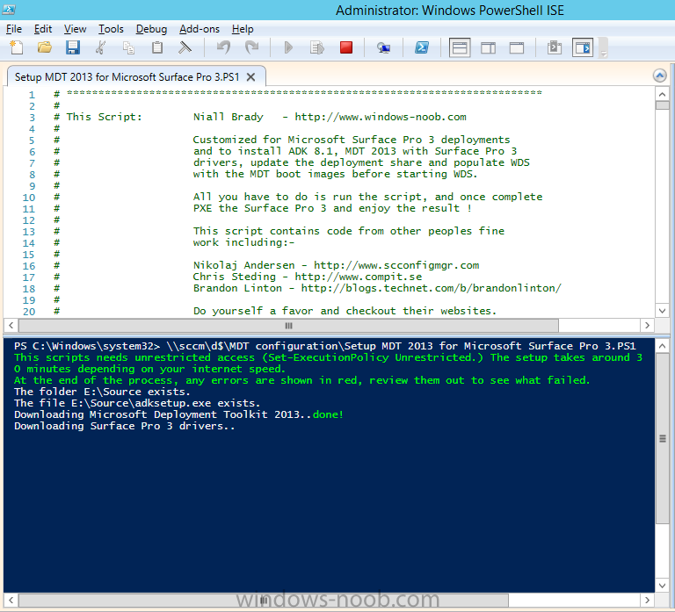Show Script Pane Maximized layout
Screen dimensions: 675x612
pos(517,47)
